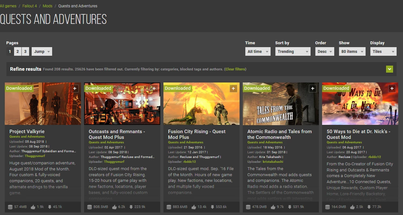Viewport: 403px width, 215px height.
Task: Open the Display 'Tiles' dropdown
Action: click(383, 52)
